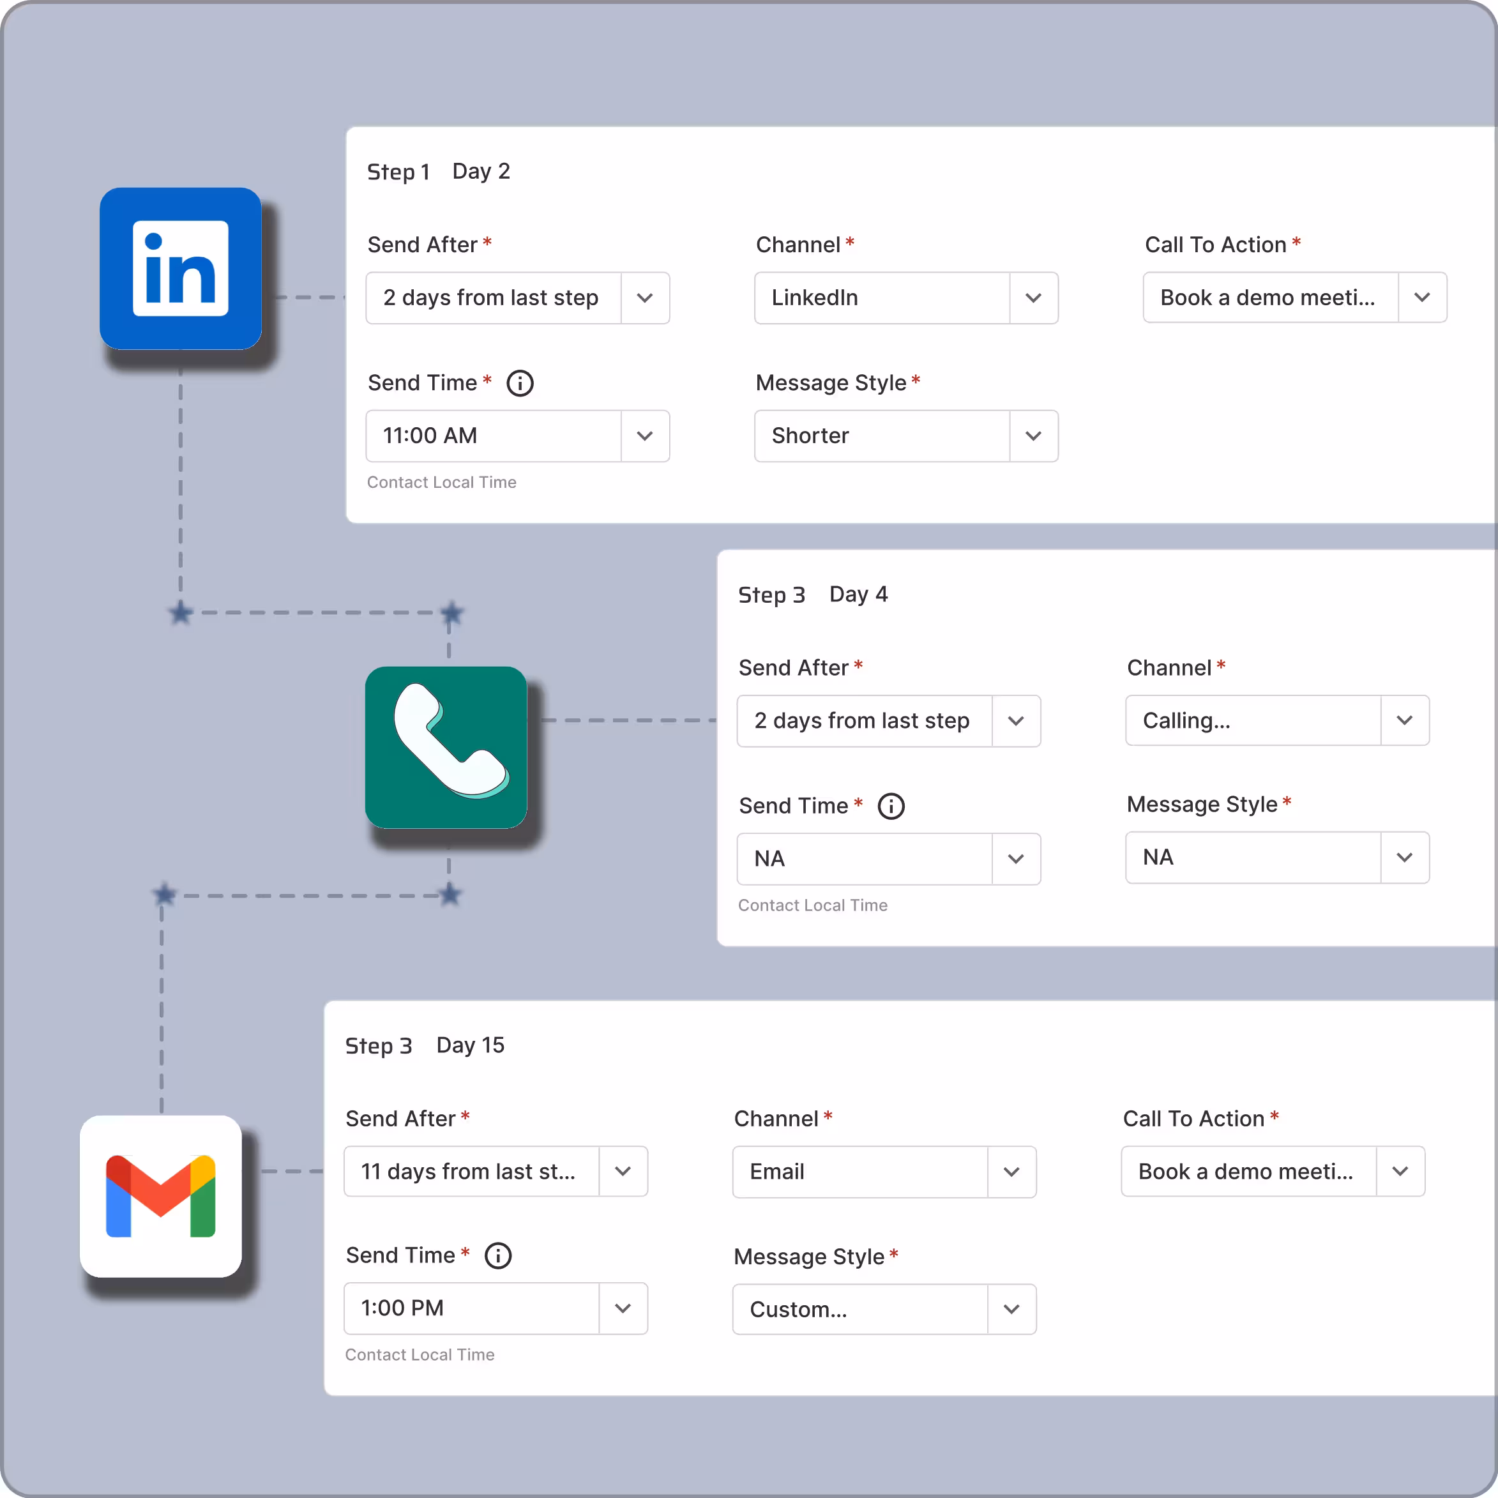Viewport: 1498px width, 1498px height.
Task: Click the LinkedIn channel icon
Action: 181,268
